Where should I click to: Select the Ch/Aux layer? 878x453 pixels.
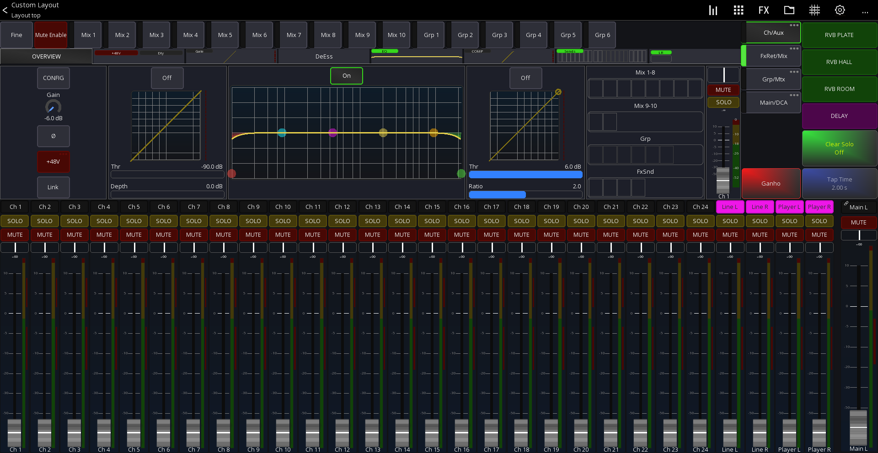(773, 33)
